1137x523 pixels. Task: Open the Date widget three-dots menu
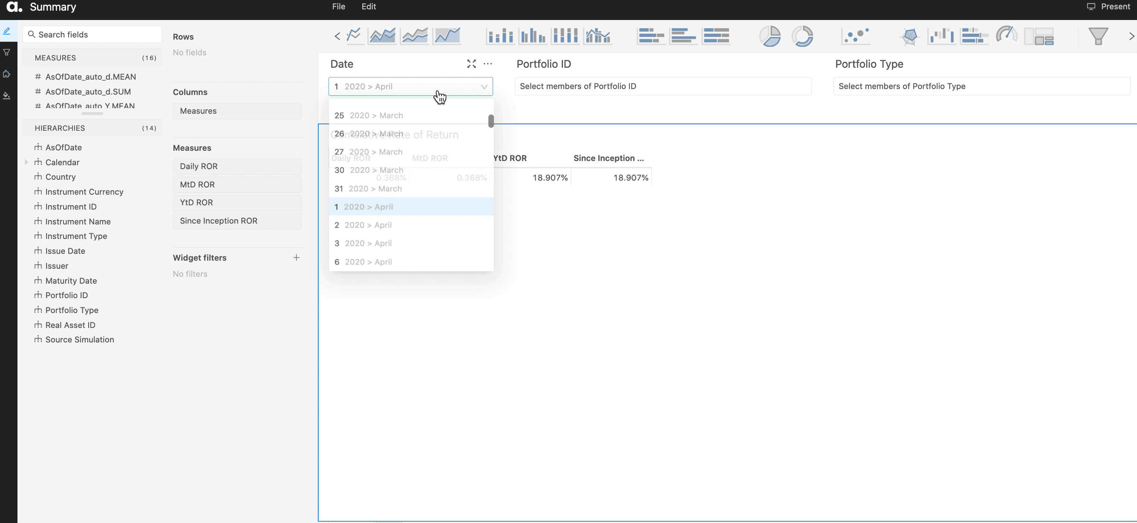pos(488,64)
